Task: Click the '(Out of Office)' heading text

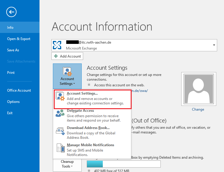Action: tap(149, 121)
